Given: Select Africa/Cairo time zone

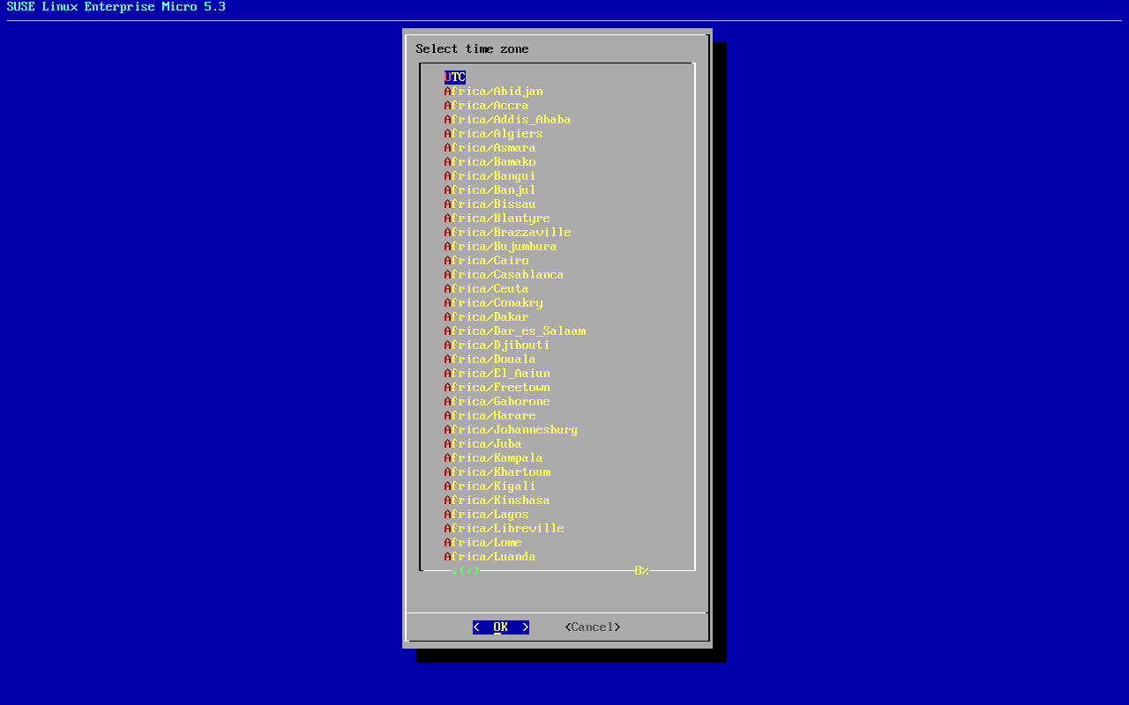Looking at the screenshot, I should tap(487, 261).
